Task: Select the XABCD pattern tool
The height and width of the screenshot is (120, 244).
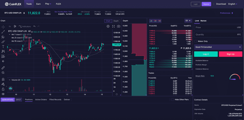Action: (x=3, y=51)
